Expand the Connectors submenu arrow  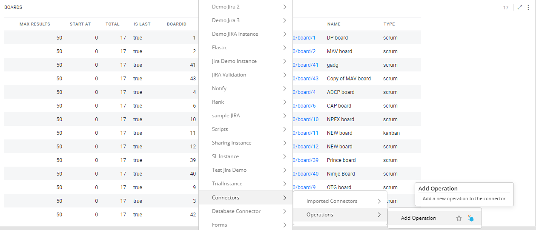[284, 197]
